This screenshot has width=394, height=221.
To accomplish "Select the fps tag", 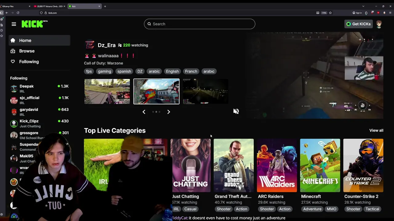I will [89, 71].
